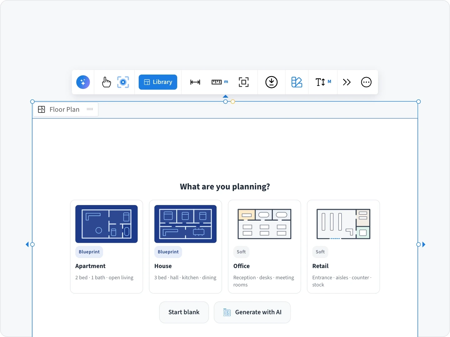This screenshot has width=450, height=337.
Task: Click '2 bed · 1 bath · open living' text
Action: 104,278
